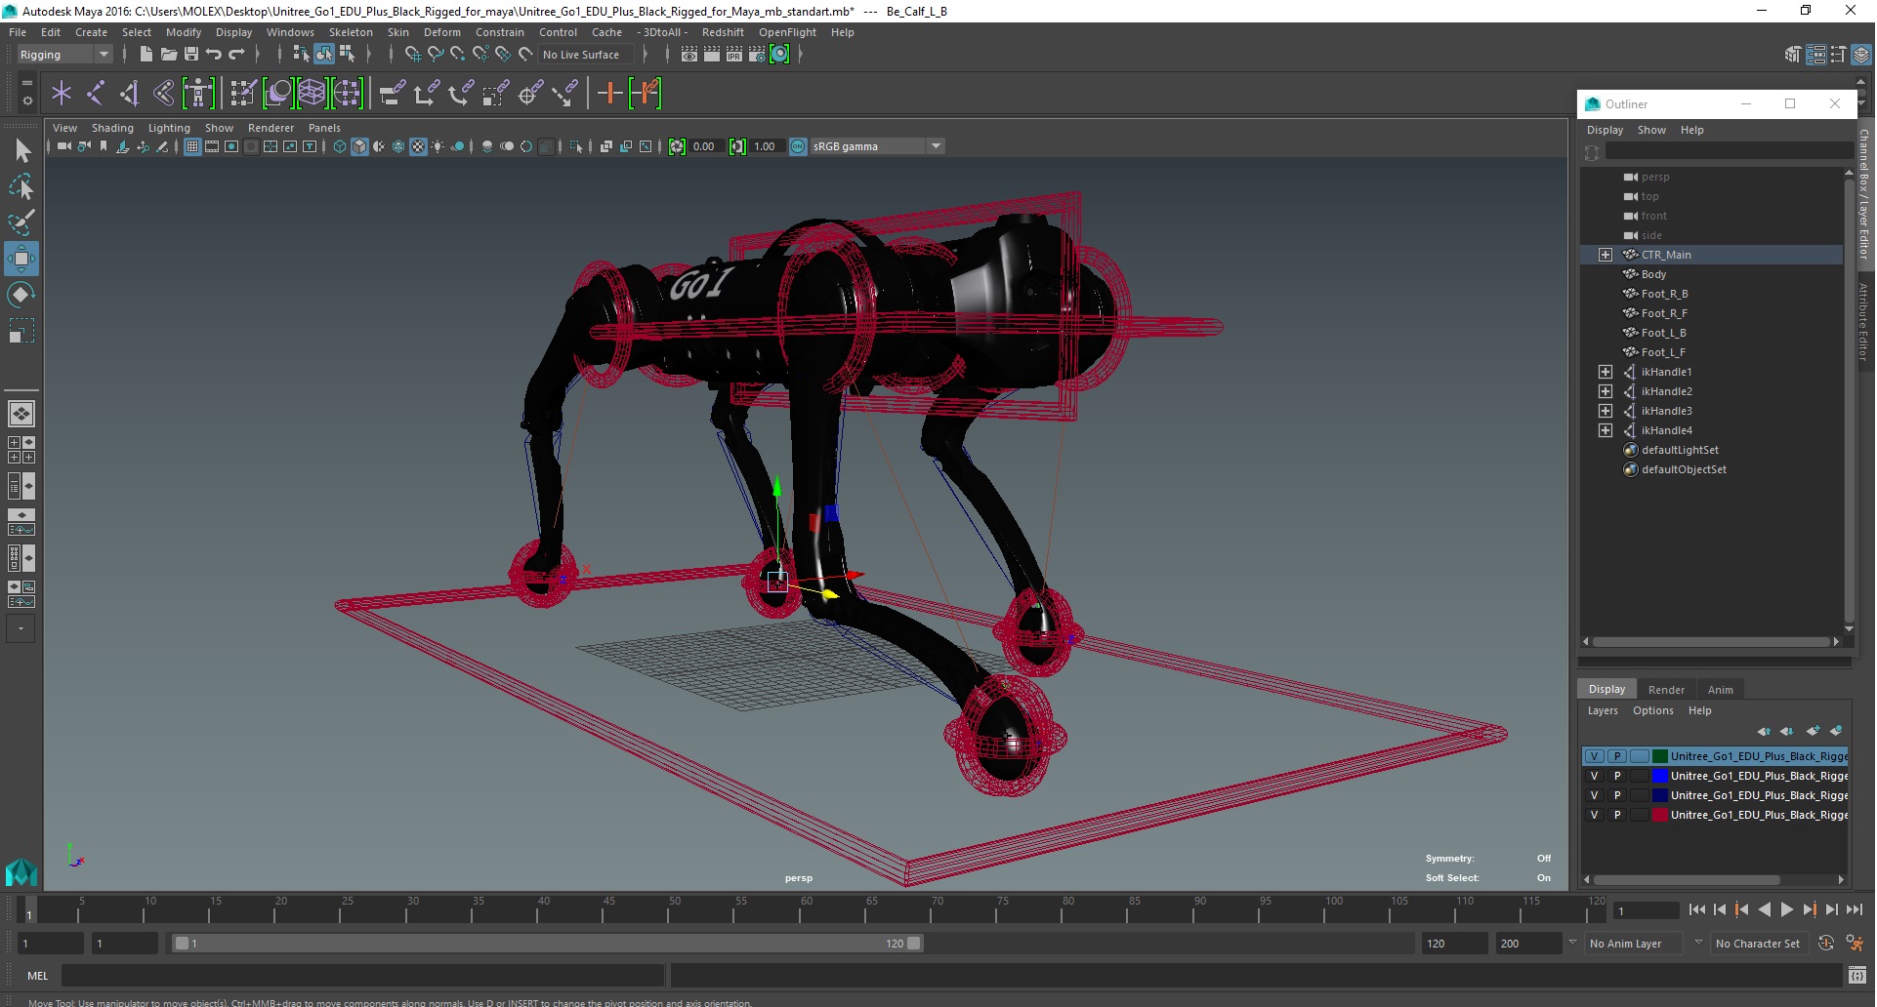1877x1007 pixels.
Task: Click the Set Key plus icon
Action: pos(610,94)
